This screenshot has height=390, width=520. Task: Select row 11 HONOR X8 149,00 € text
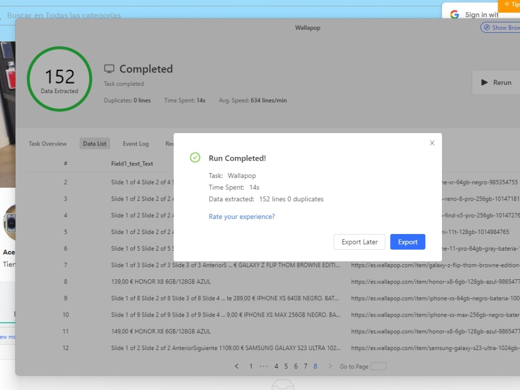161,331
